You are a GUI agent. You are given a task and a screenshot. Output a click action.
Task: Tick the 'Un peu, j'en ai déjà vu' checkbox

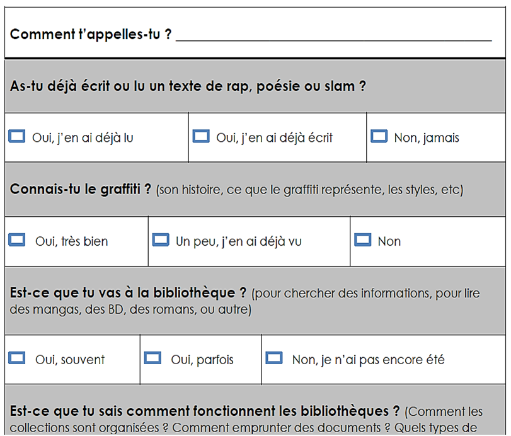(161, 240)
